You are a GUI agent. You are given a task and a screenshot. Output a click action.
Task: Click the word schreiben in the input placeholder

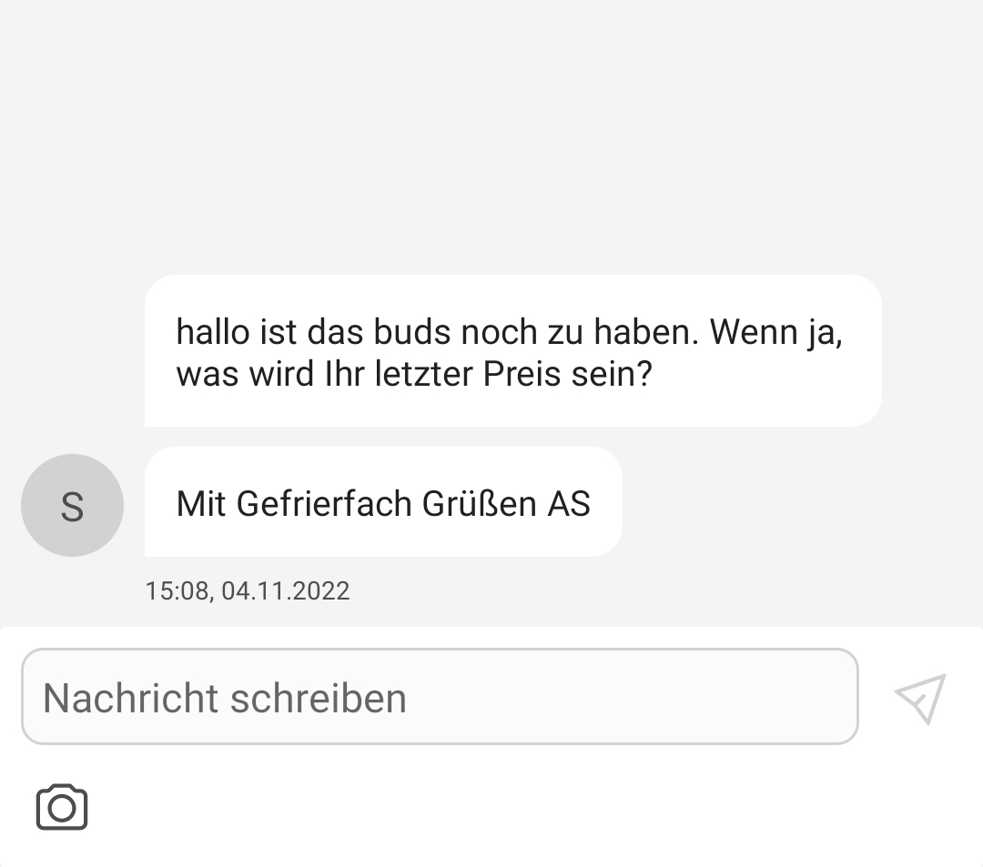click(318, 699)
